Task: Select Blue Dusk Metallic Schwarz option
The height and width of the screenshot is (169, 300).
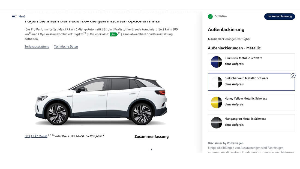Action: click(x=251, y=62)
